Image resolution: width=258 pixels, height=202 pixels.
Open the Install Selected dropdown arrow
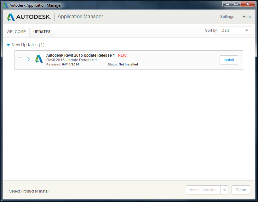224,190
